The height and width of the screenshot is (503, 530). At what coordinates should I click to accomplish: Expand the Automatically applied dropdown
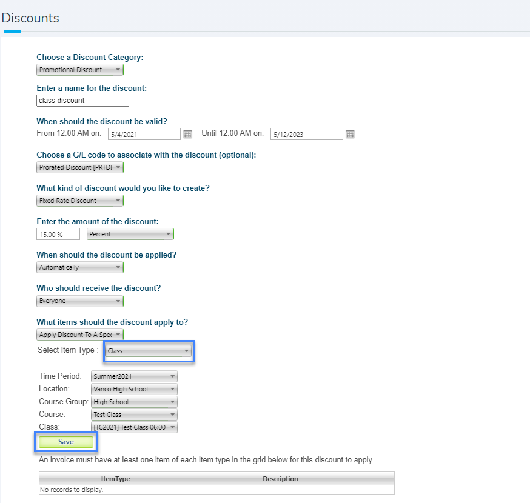(80, 267)
